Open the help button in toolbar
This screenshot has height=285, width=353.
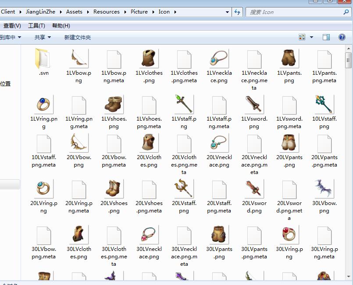click(342, 38)
